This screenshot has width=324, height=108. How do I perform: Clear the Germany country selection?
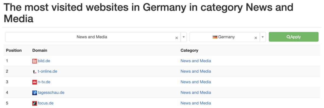[x=256, y=38]
